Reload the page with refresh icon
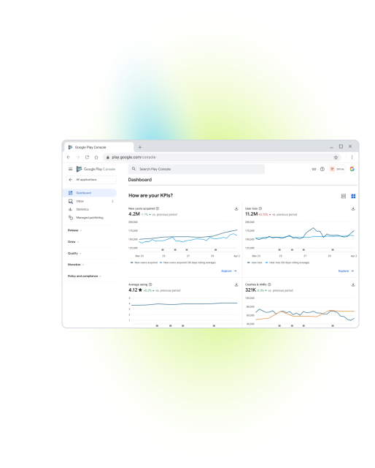This screenshot has height=468, width=375. [x=87, y=157]
